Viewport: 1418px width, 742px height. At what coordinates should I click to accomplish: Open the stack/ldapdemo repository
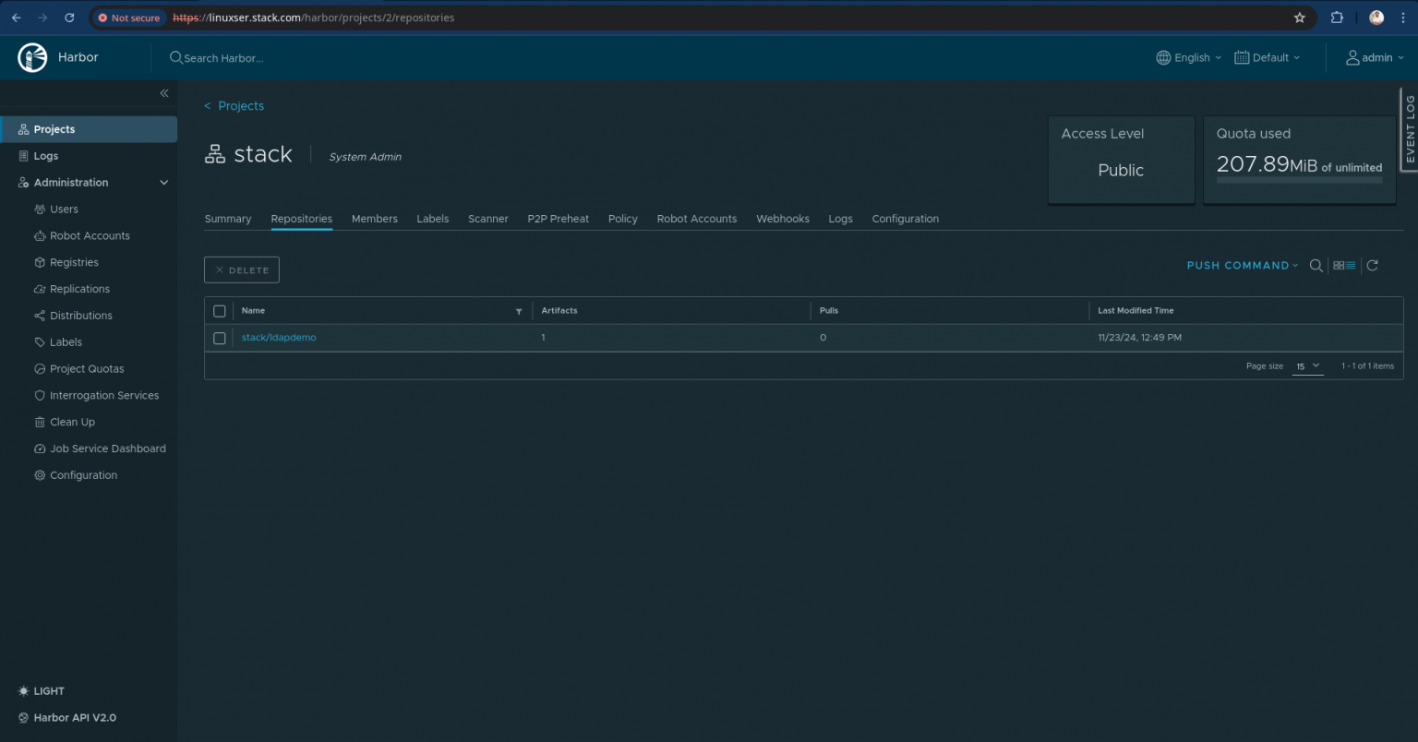[278, 337]
